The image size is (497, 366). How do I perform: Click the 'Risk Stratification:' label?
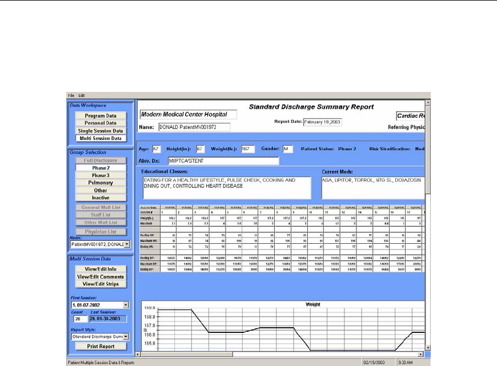390,149
